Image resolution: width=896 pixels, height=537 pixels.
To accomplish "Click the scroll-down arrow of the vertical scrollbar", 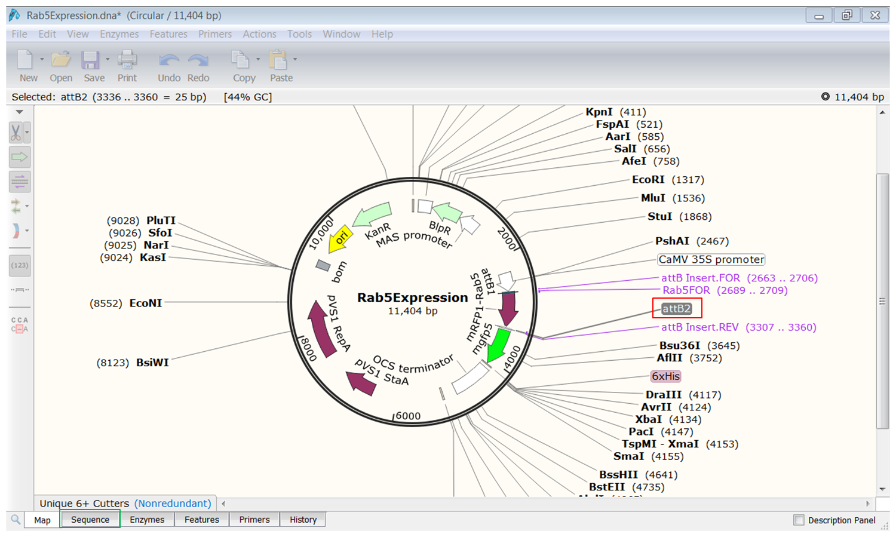I will [882, 489].
